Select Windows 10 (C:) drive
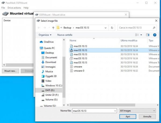The image size is (161, 123). 54,85
